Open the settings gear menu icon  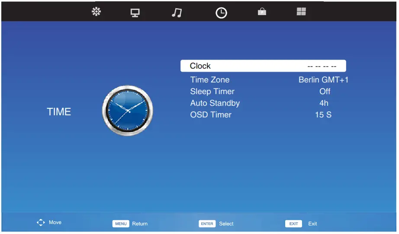(96, 12)
